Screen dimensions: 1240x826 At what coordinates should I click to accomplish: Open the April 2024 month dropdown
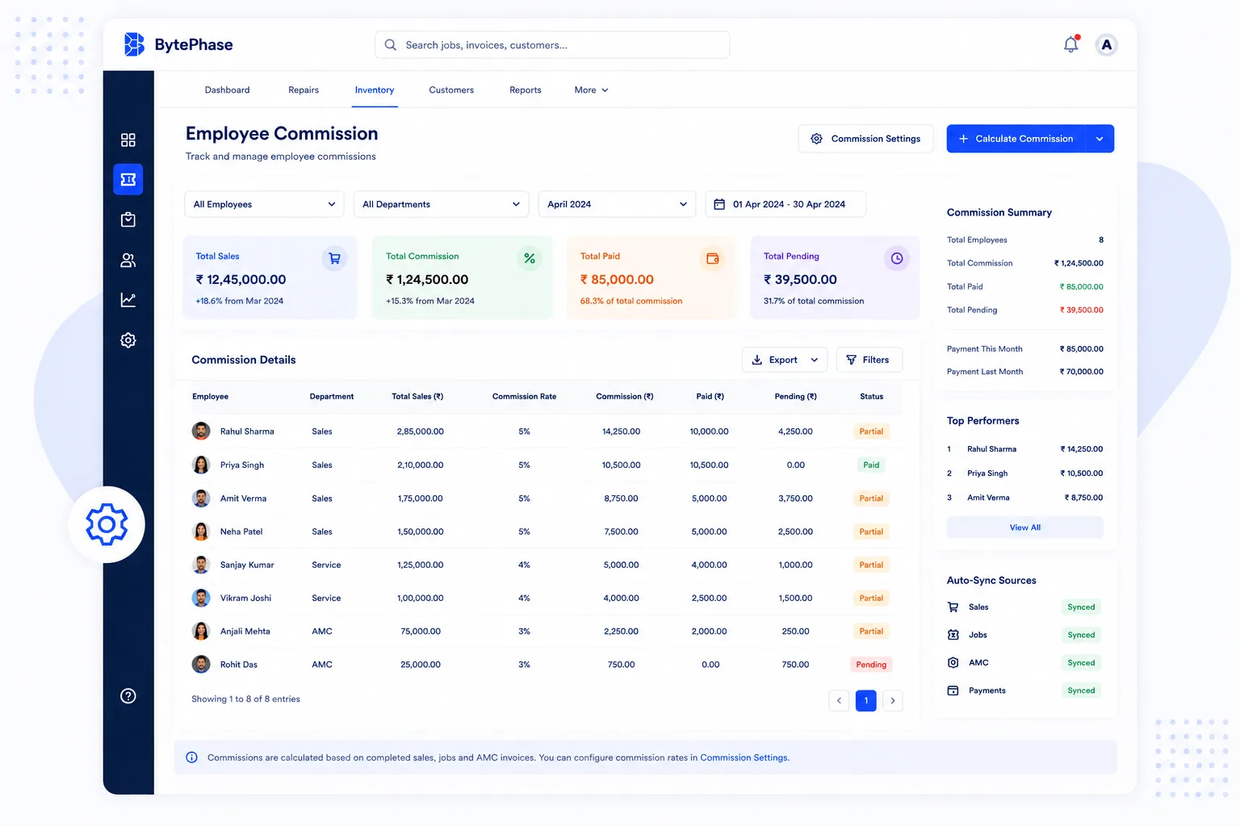(617, 204)
